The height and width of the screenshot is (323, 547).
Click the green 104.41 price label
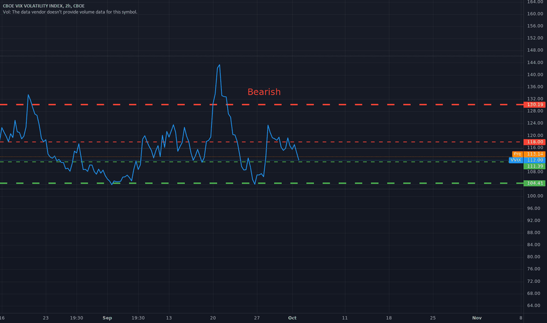[535, 183]
